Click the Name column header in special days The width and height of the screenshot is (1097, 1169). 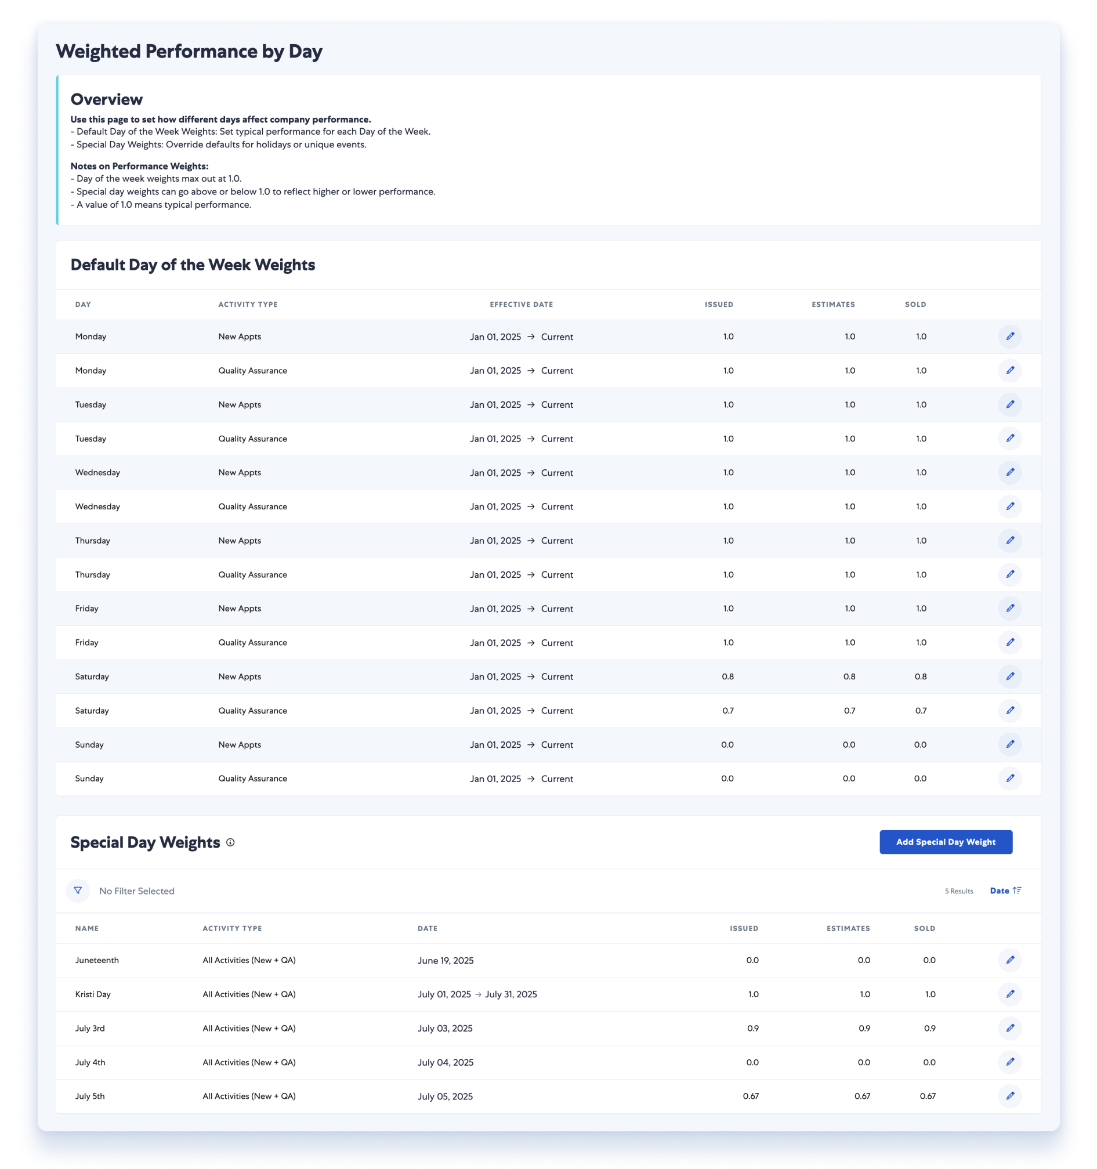(87, 928)
